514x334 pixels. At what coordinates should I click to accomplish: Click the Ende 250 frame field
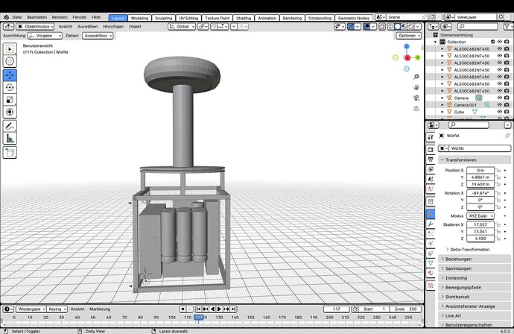click(405, 309)
